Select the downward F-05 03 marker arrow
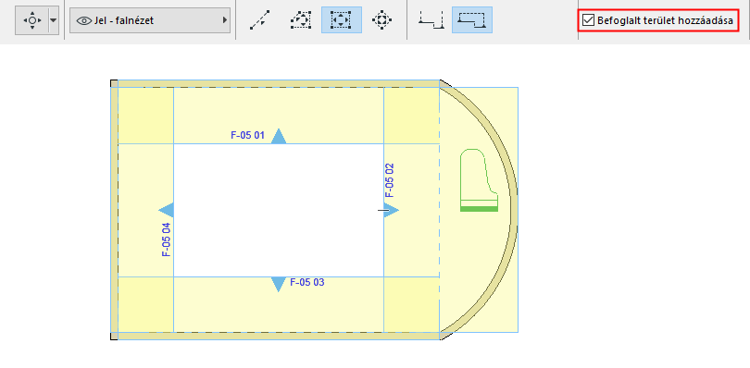Viewport: 750px width, 368px height. [279, 285]
